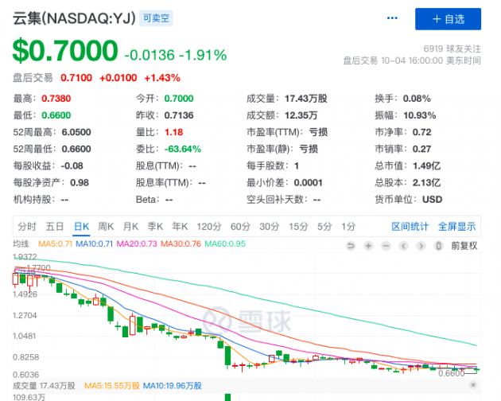
Task: Click the 货币单位 value USD
Action: (x=433, y=200)
